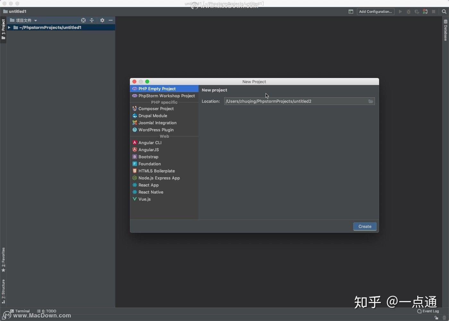The image size is (449, 321).
Task: Select PHP Empty Project type
Action: 164,89
